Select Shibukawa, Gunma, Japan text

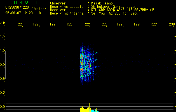coord(114,7)
